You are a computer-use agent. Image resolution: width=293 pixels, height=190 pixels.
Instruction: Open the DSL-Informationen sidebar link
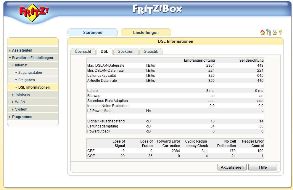(34, 87)
